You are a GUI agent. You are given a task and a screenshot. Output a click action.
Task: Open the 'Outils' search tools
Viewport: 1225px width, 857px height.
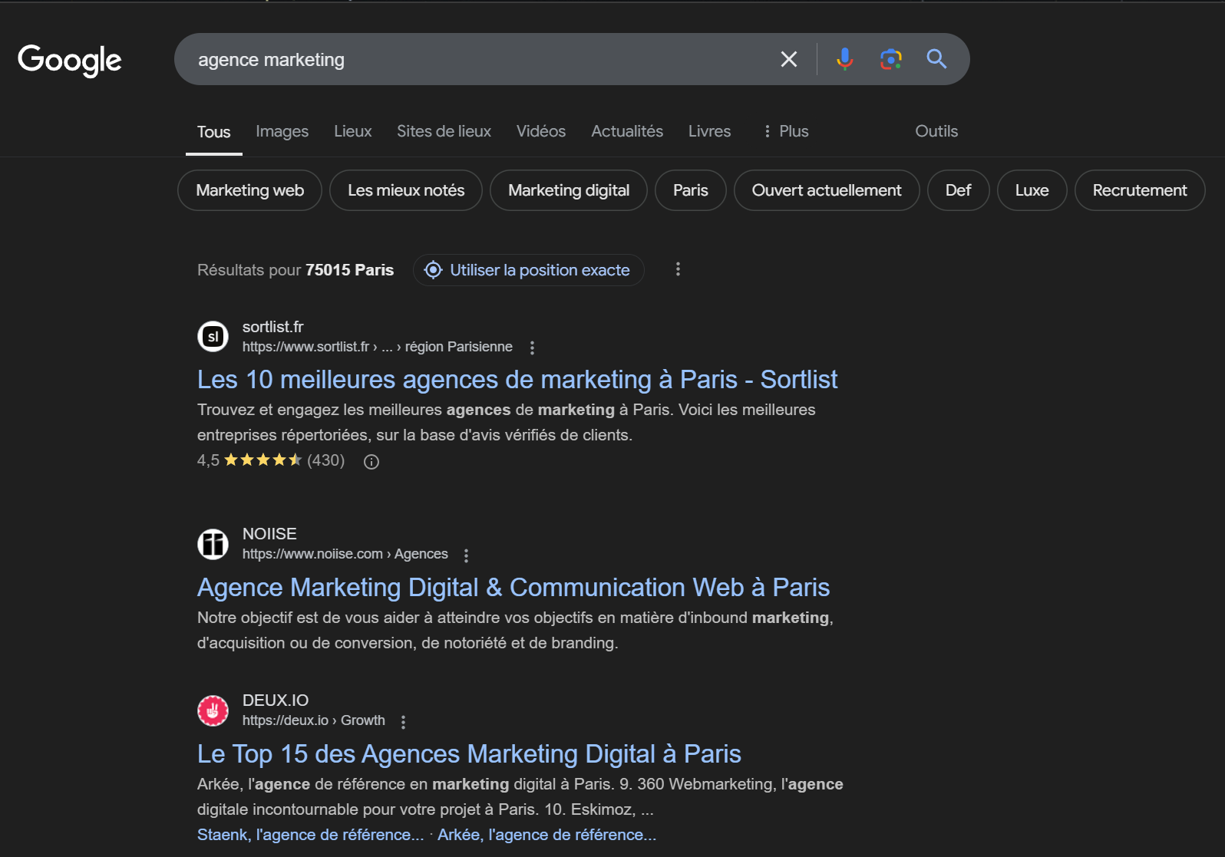pos(936,131)
